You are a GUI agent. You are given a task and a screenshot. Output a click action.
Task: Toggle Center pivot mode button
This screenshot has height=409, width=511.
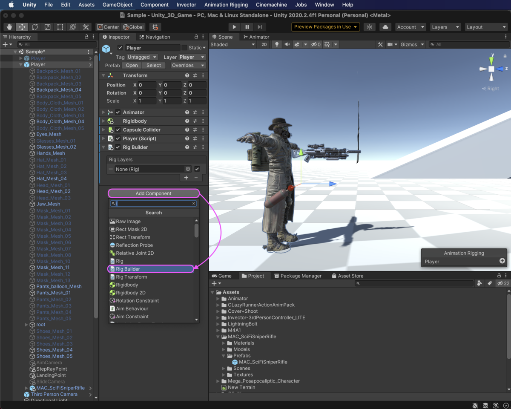[108, 27]
